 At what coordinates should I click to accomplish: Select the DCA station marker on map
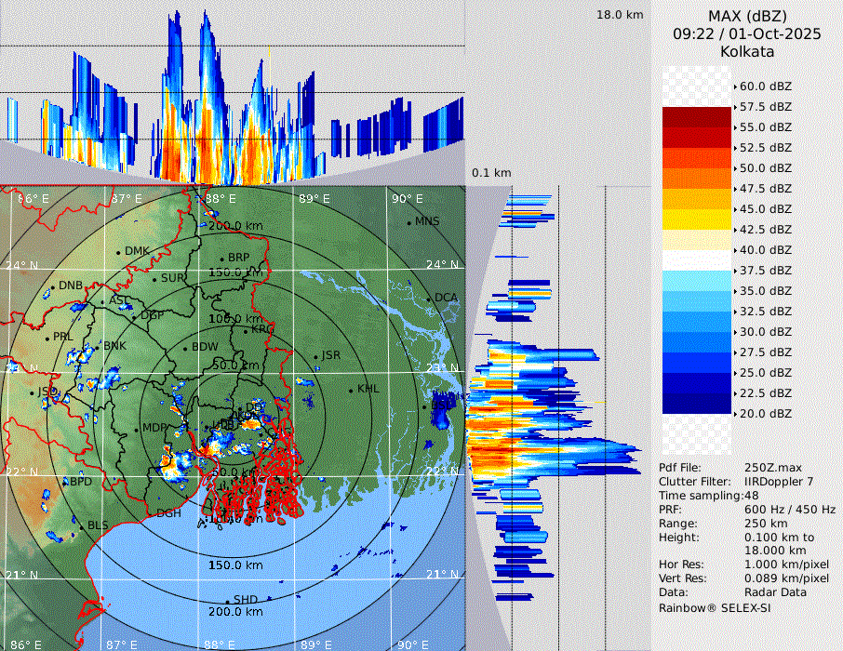click(430, 299)
